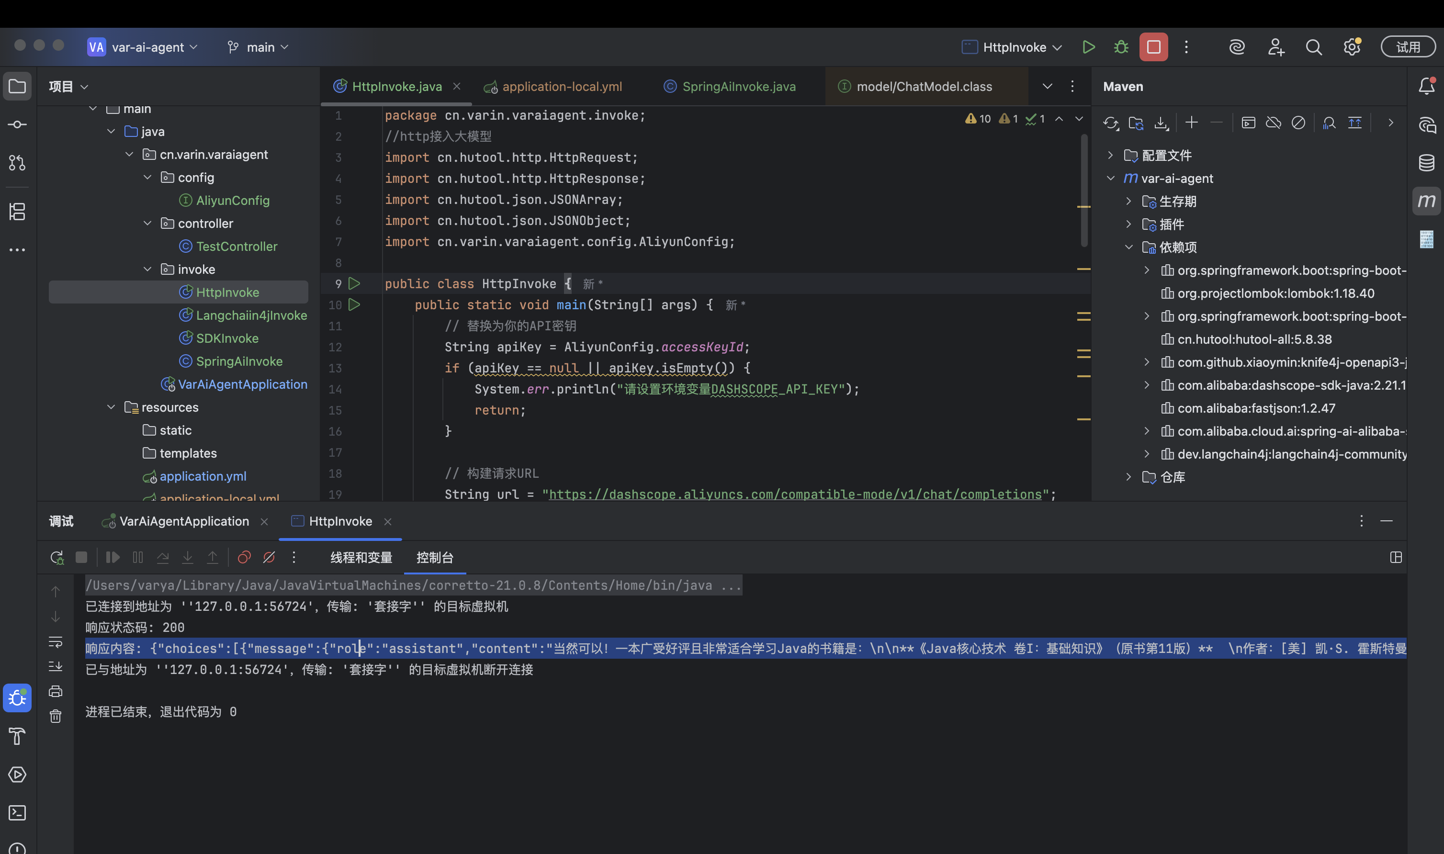
Task: Open the Database tool window icon
Action: [1427, 163]
